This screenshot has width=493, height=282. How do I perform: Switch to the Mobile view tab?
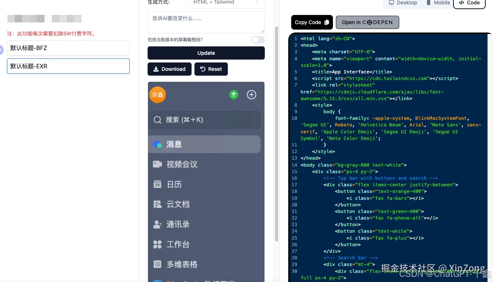[x=438, y=3]
